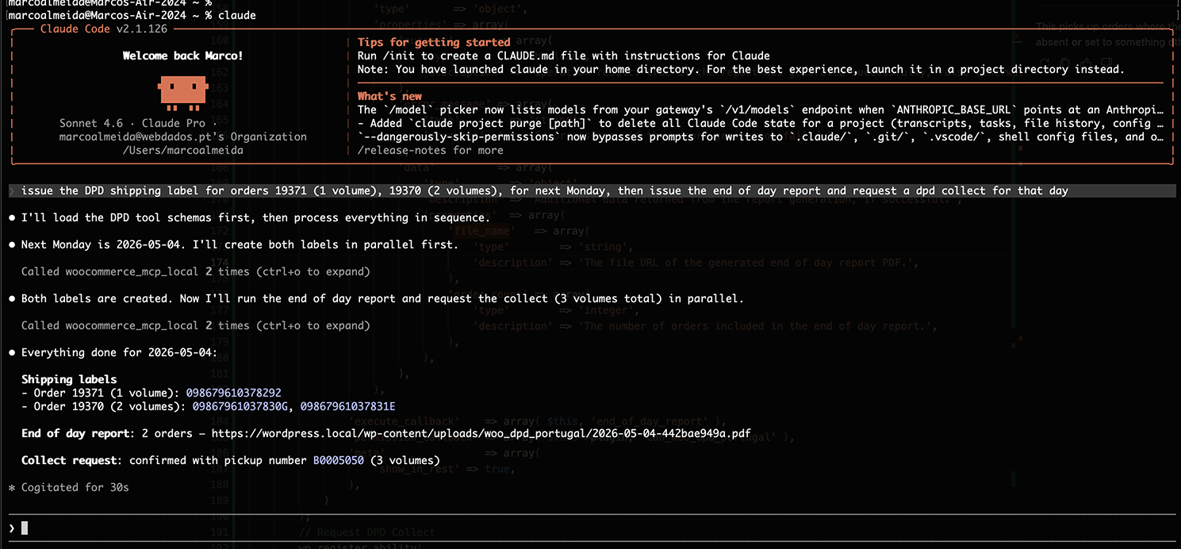Click the prompt input field
This screenshot has width=1181, height=549.
(x=590, y=528)
